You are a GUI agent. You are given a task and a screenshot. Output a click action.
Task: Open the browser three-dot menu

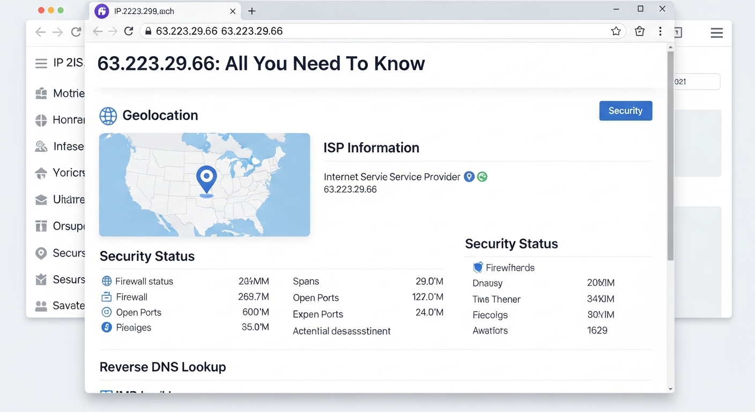[x=660, y=31]
